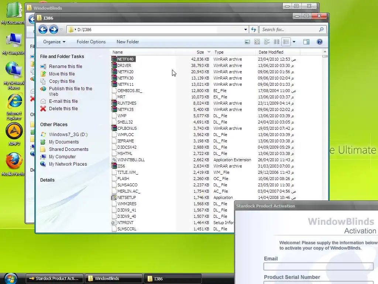Select the NETSETUP application icon
The image size is (378, 284).
[x=114, y=197]
